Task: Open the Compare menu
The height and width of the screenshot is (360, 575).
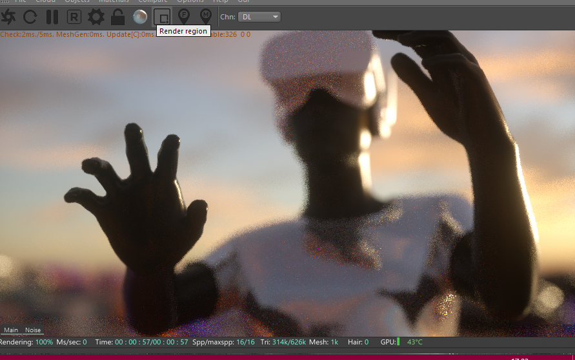Action: click(153, 1)
